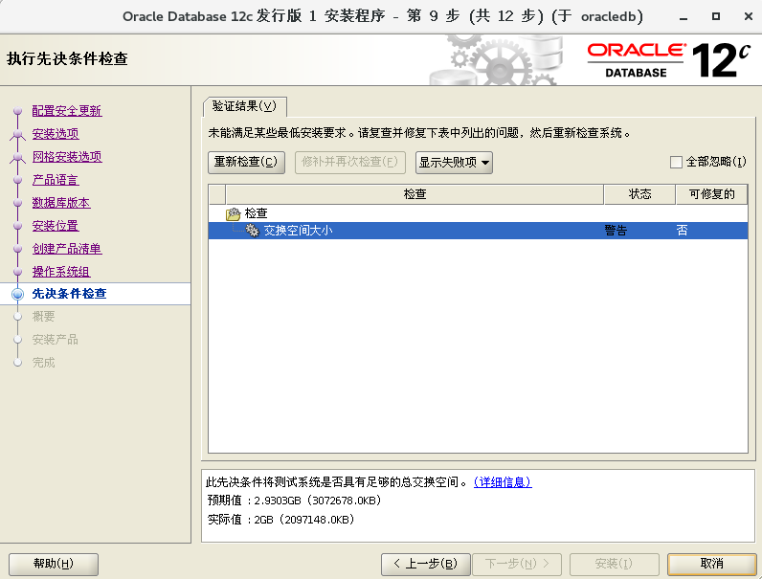Click the disabled 概要 step
Screen dimensions: 762x579
(44, 317)
